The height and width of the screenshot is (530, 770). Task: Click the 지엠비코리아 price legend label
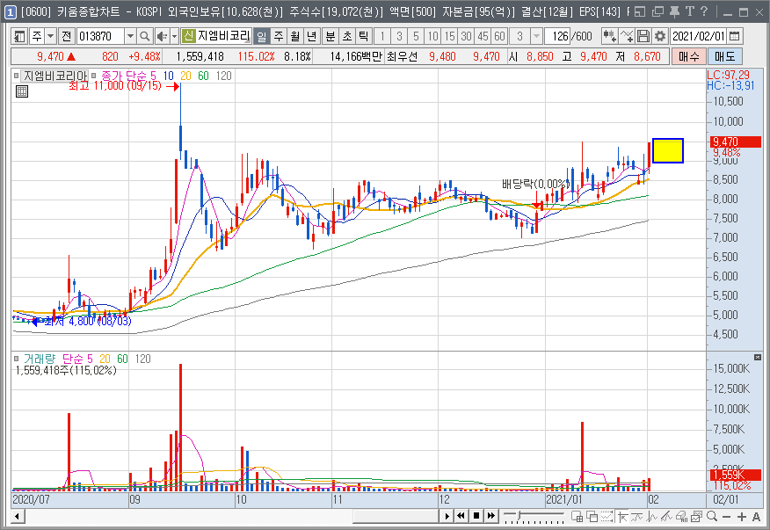55,76
